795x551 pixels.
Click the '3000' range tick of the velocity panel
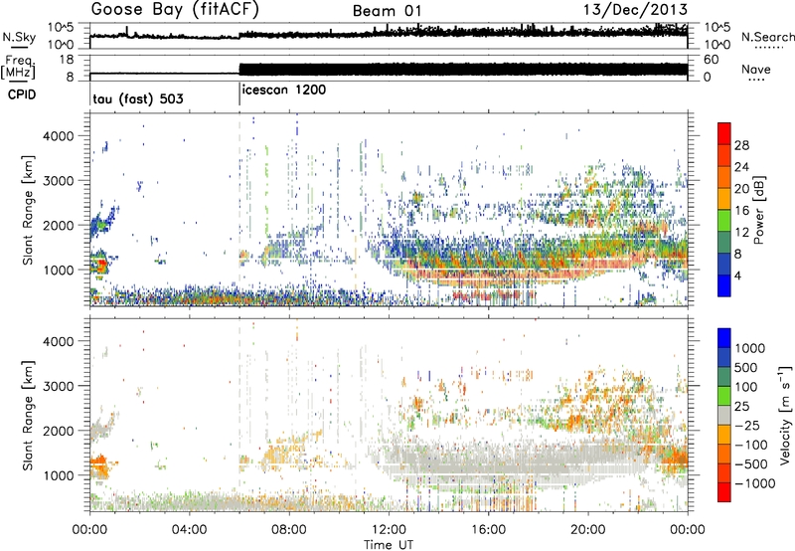[x=59, y=386]
